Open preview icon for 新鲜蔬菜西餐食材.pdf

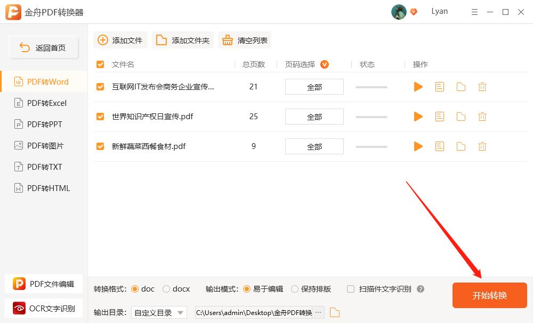439,146
